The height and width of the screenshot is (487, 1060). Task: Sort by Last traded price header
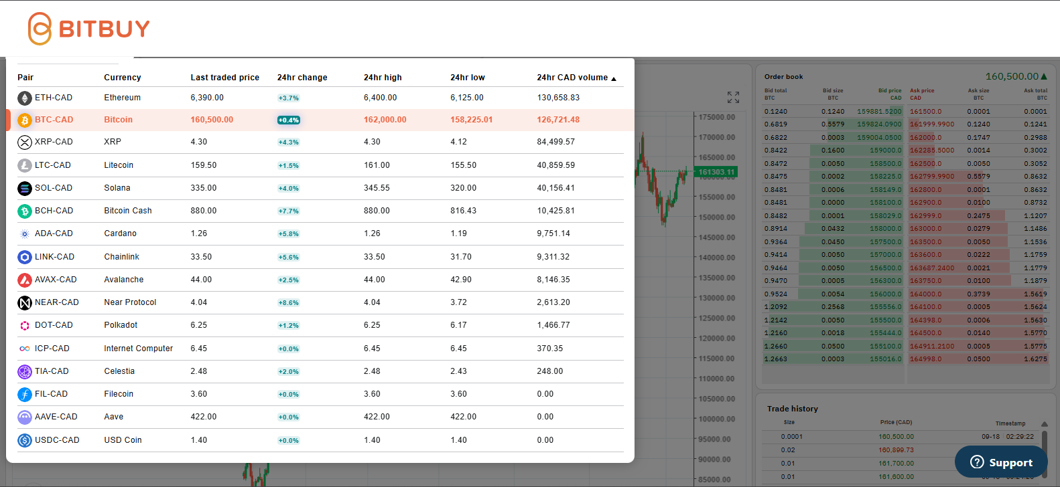224,78
